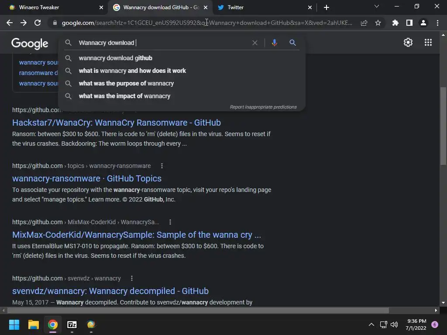Toggle the Chrome side panel icon
This screenshot has width=447, height=335.
coord(409,23)
